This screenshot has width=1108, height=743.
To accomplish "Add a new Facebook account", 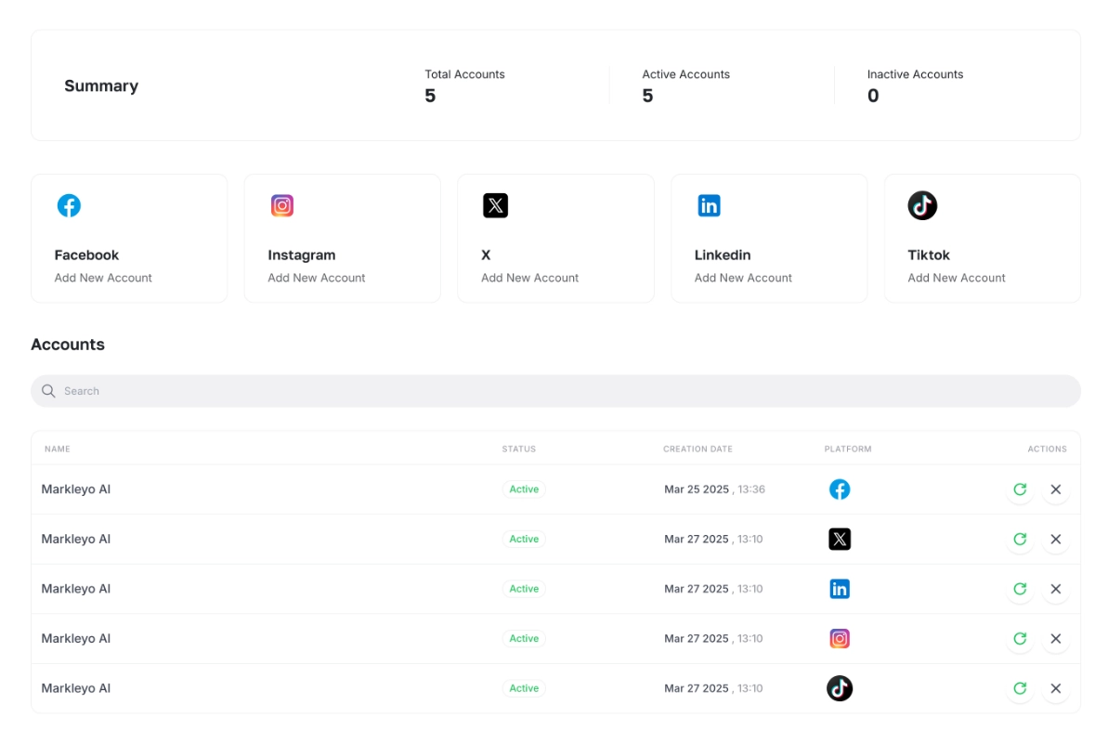I will pos(102,277).
